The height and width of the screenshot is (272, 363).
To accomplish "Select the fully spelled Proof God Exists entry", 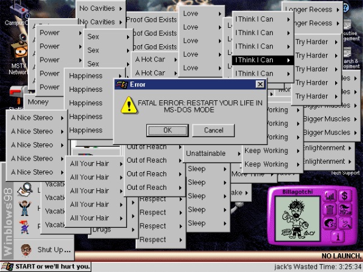I will coord(152,20).
